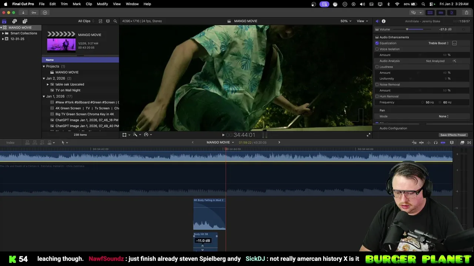Enable the Noise Removal checkbox
Viewport: 474px width, 266px height.
click(x=377, y=85)
